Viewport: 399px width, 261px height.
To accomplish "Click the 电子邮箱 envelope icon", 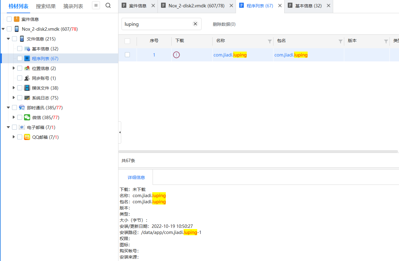I will (22, 127).
